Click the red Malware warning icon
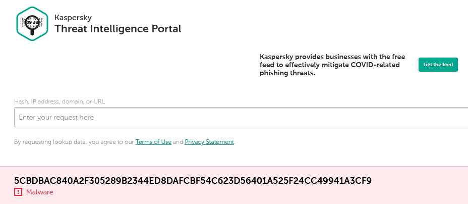The height and width of the screenshot is (204, 468). (x=18, y=192)
